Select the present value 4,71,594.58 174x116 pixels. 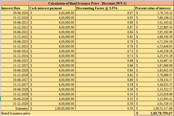click(x=154, y=41)
